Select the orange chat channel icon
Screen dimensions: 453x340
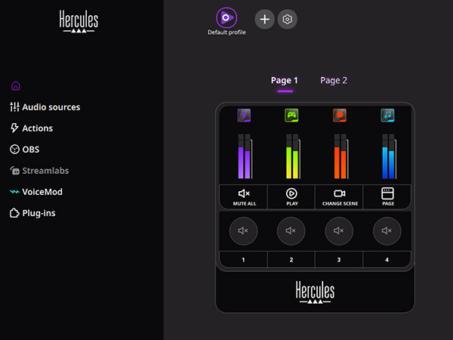click(340, 116)
